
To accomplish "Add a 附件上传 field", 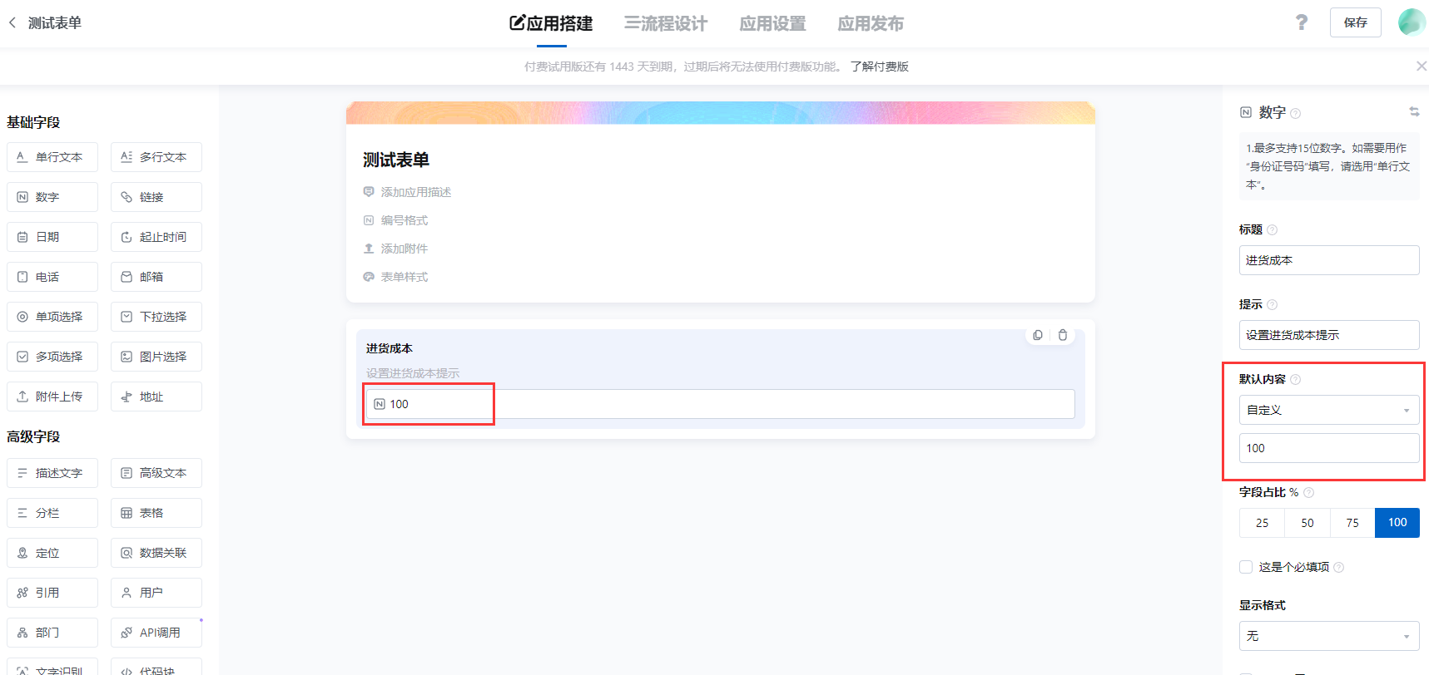I will tap(52, 397).
